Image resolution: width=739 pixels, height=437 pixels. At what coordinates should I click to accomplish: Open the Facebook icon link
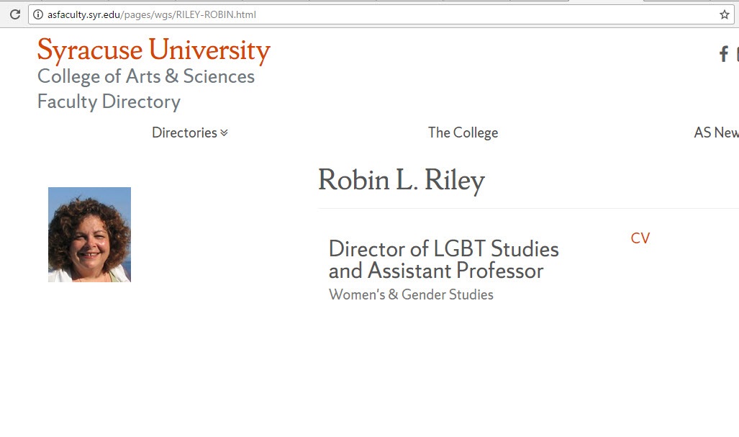pos(722,54)
